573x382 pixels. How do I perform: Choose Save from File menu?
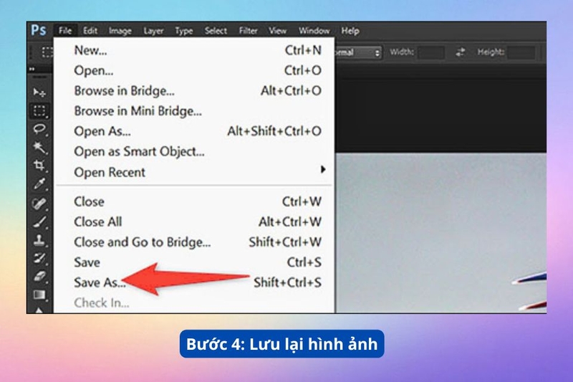click(194, 262)
